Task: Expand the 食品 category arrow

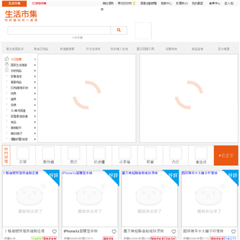Action: 35,122
